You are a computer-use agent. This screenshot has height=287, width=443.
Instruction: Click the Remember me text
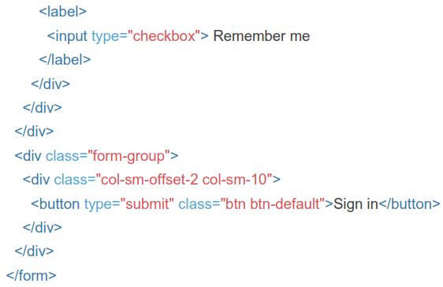coord(262,36)
